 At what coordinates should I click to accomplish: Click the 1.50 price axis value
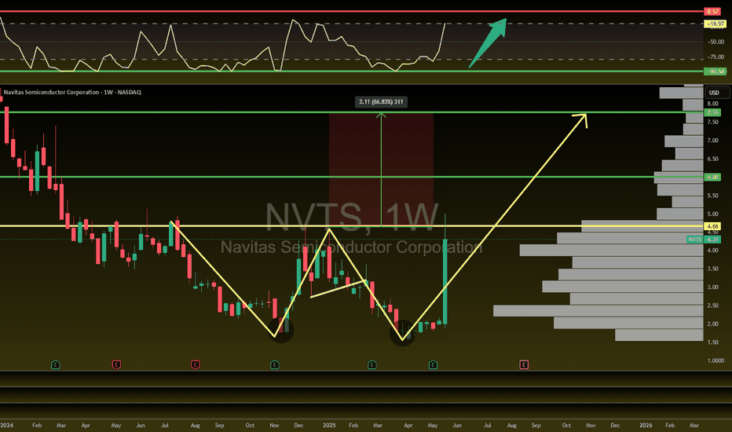click(x=713, y=342)
